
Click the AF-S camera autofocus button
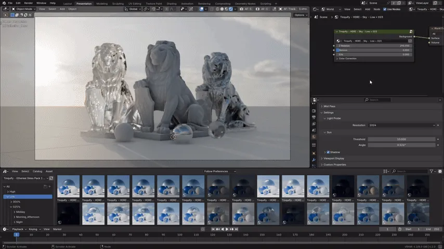(246, 9)
